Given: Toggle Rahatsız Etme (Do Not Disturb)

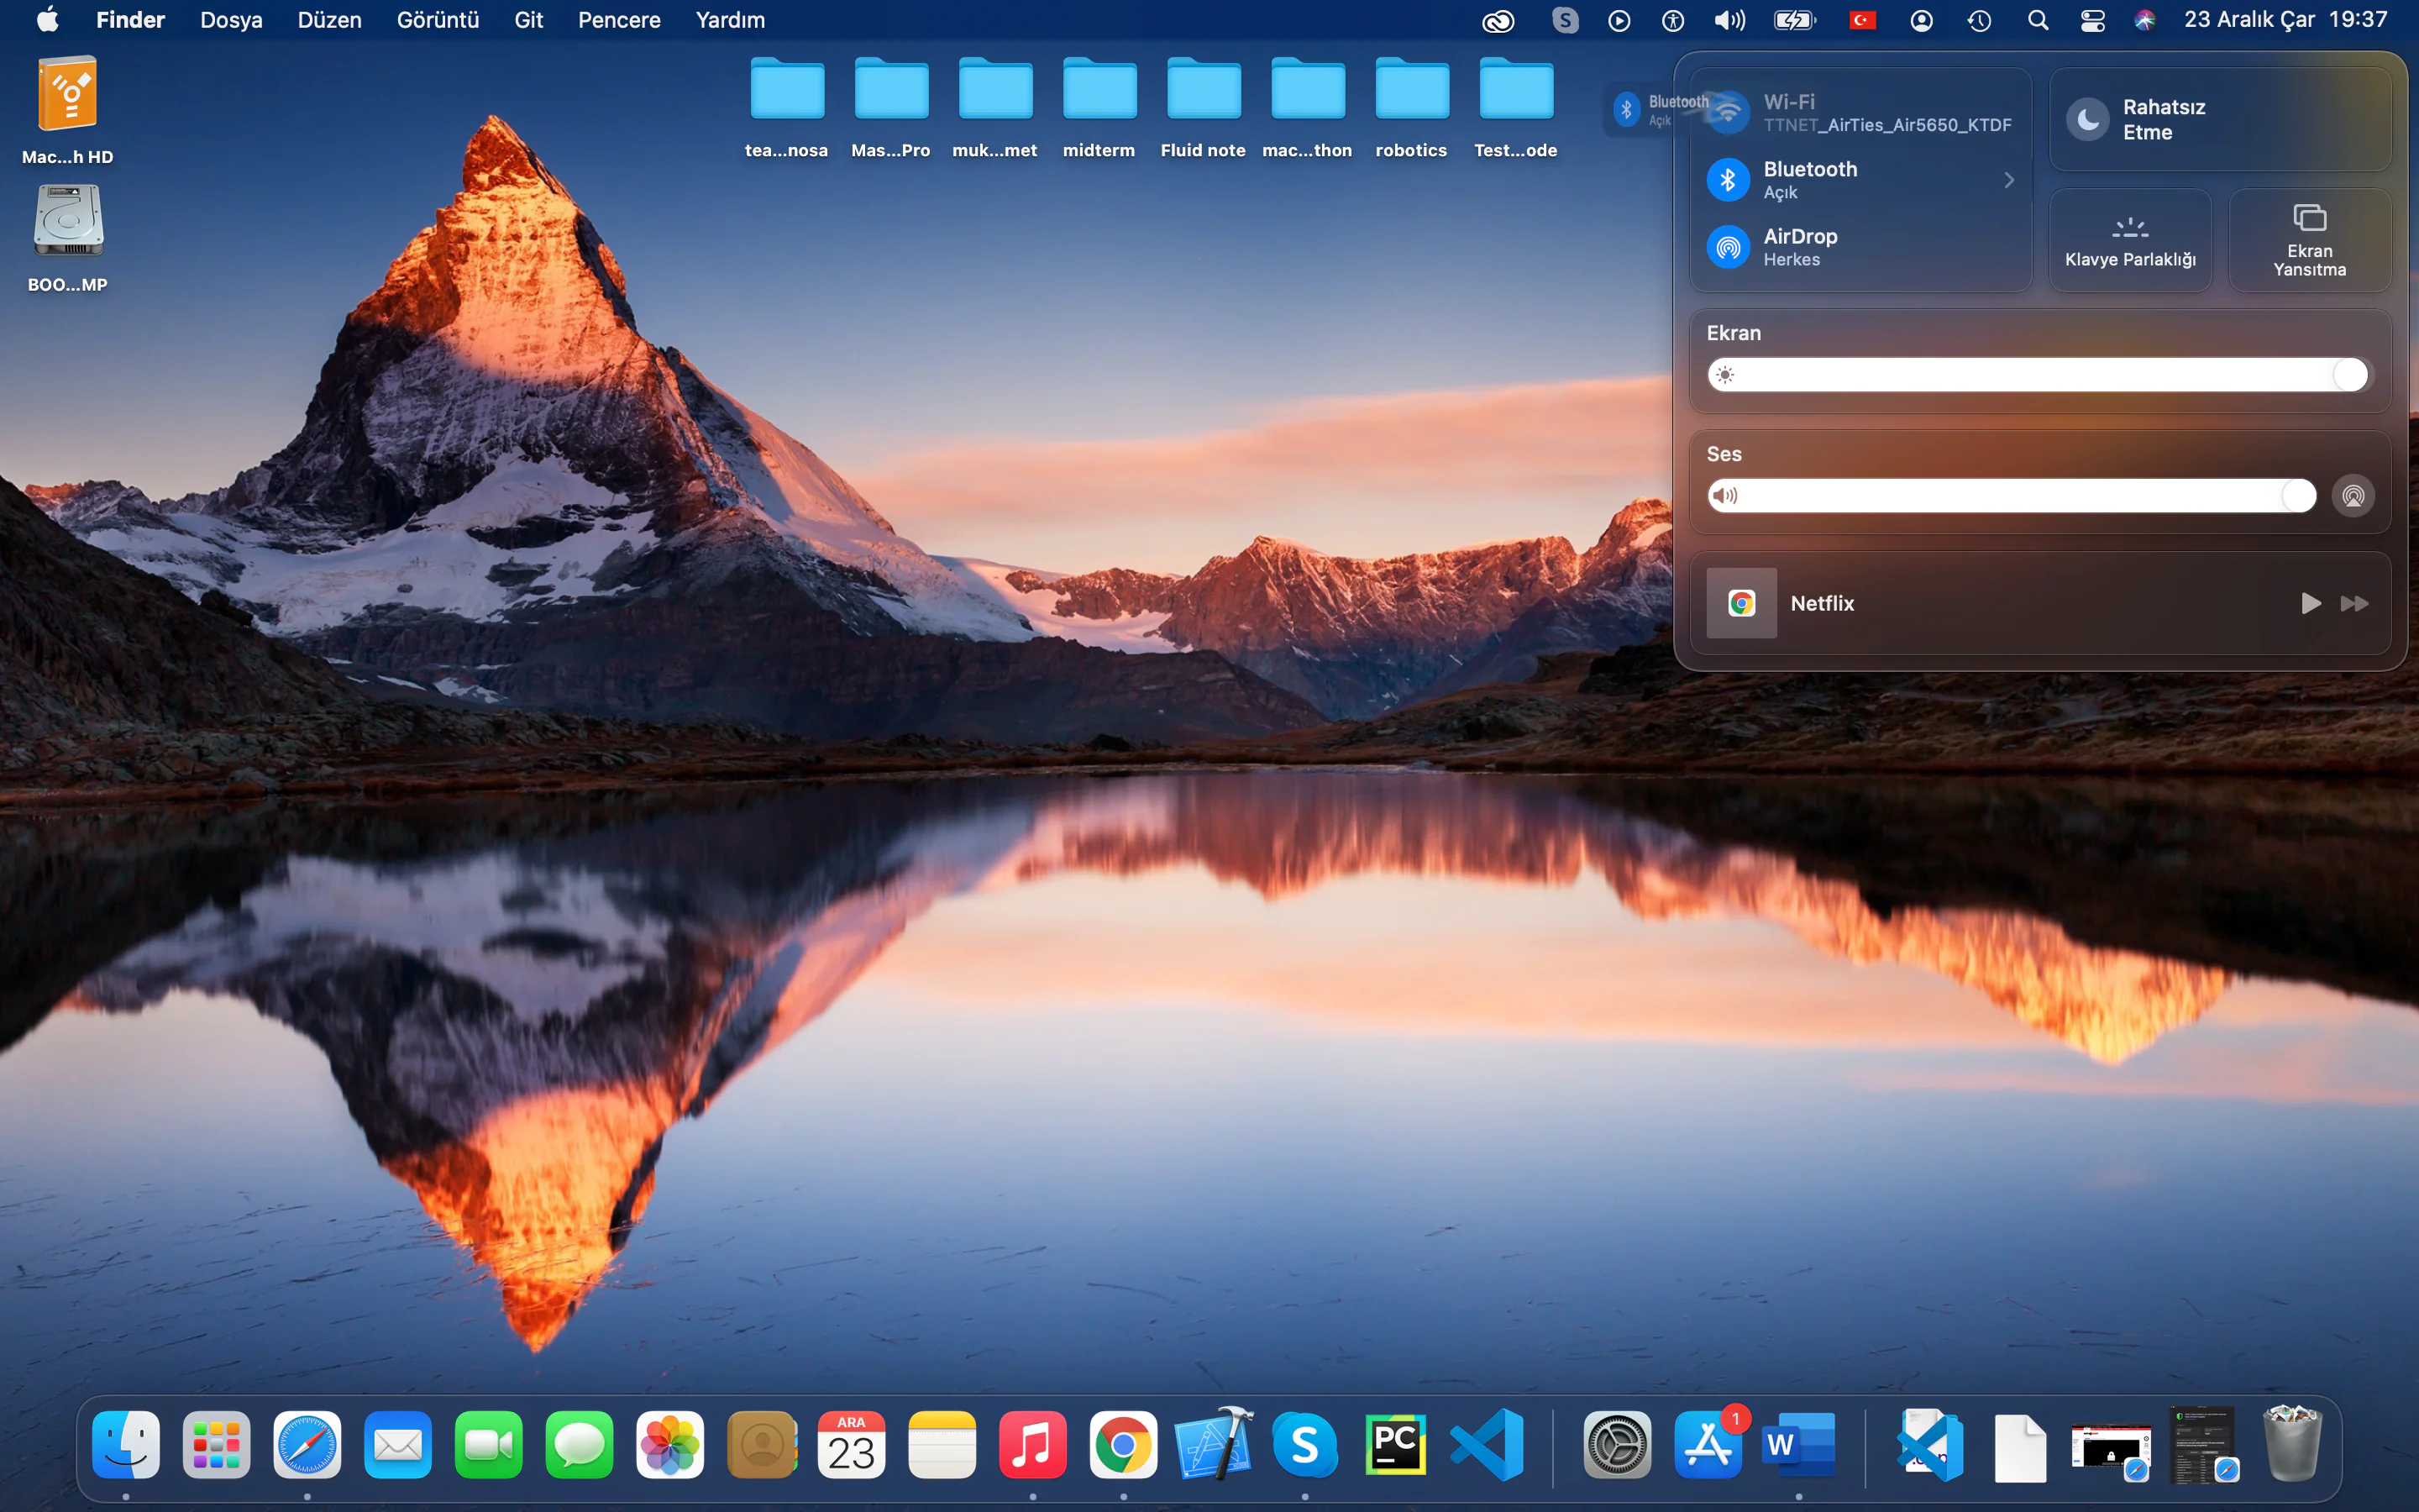Looking at the screenshot, I should 2088,120.
